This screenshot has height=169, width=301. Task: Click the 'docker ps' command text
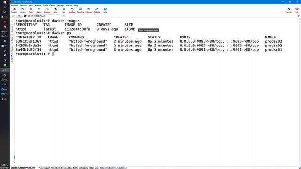tap(62, 33)
